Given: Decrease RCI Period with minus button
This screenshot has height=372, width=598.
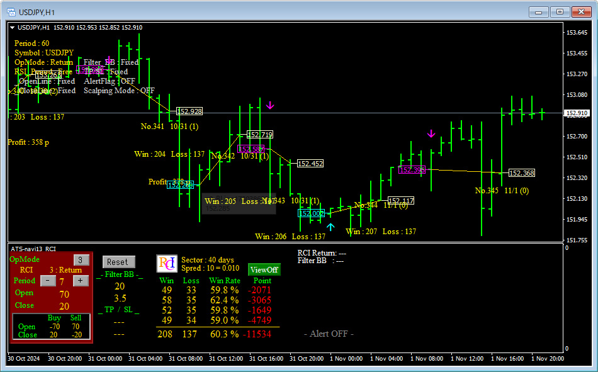Looking at the screenshot, I should (48, 281).
